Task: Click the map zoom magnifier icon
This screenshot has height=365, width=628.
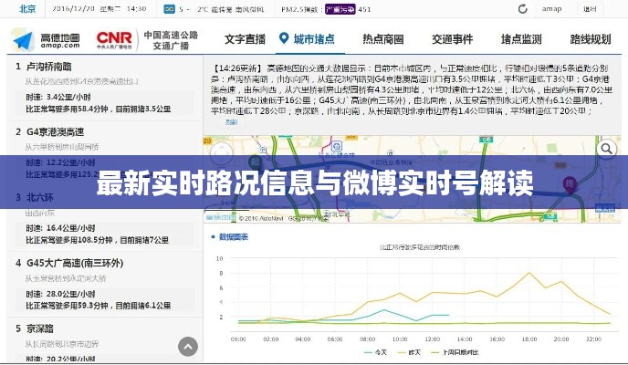Action: click(605, 149)
